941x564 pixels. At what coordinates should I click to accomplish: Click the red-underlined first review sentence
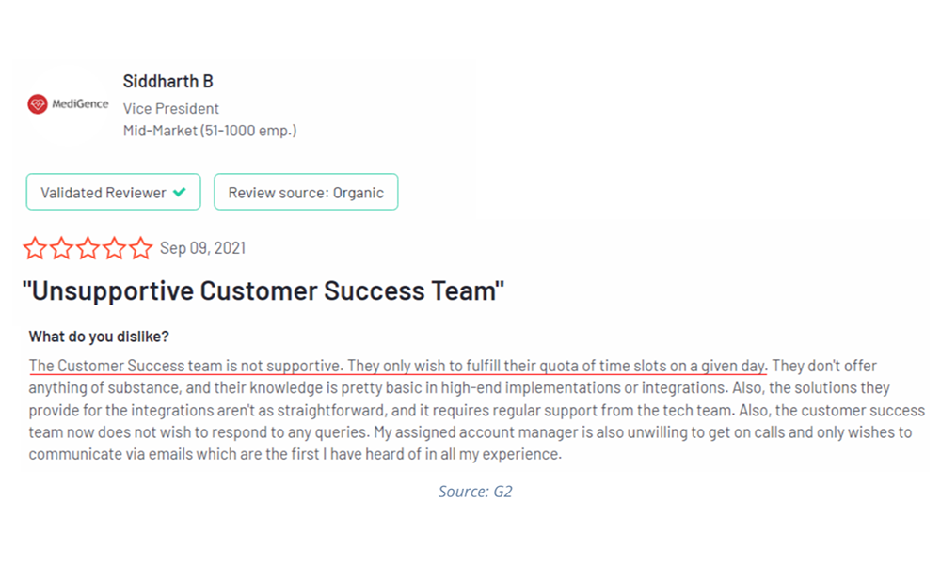398,366
